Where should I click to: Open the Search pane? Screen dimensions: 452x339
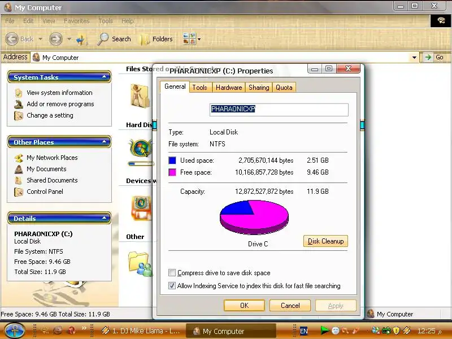[x=114, y=39]
